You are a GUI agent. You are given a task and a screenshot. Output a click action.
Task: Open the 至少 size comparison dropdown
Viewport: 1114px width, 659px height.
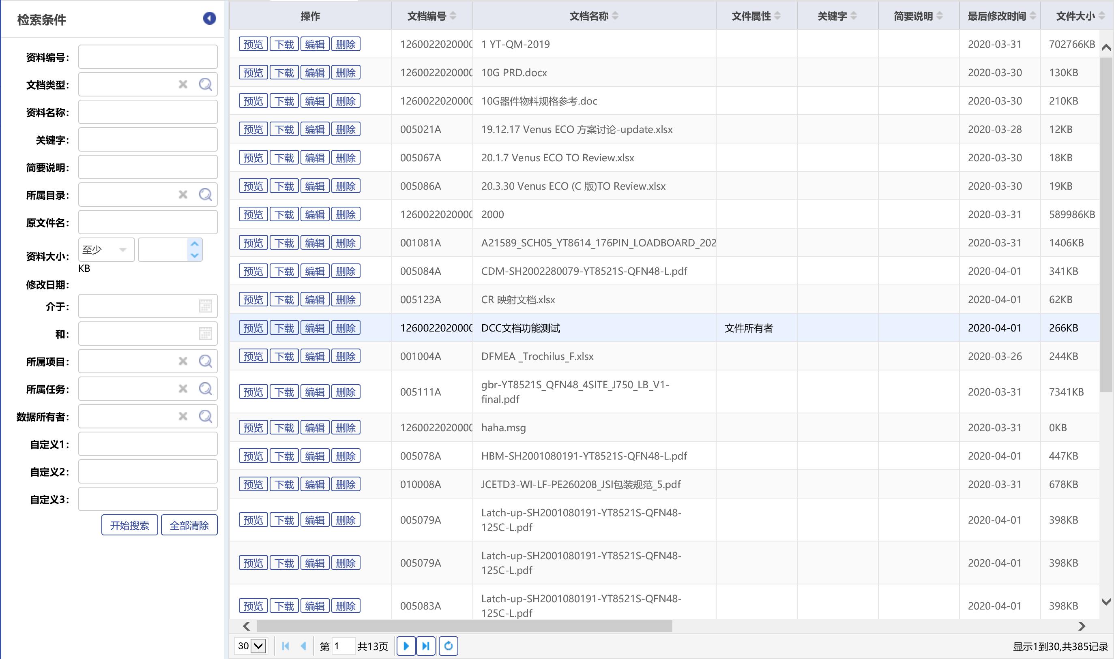(x=122, y=250)
